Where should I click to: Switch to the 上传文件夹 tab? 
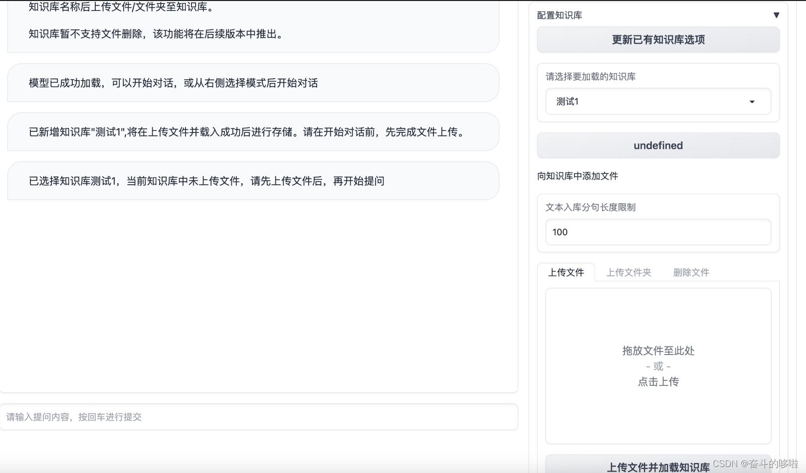point(628,272)
